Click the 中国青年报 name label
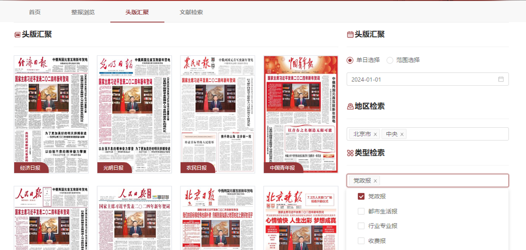The width and height of the screenshot is (526, 250). (x=283, y=168)
